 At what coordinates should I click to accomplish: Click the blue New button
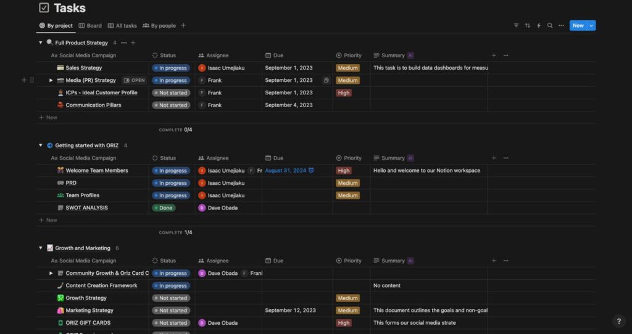[578, 25]
